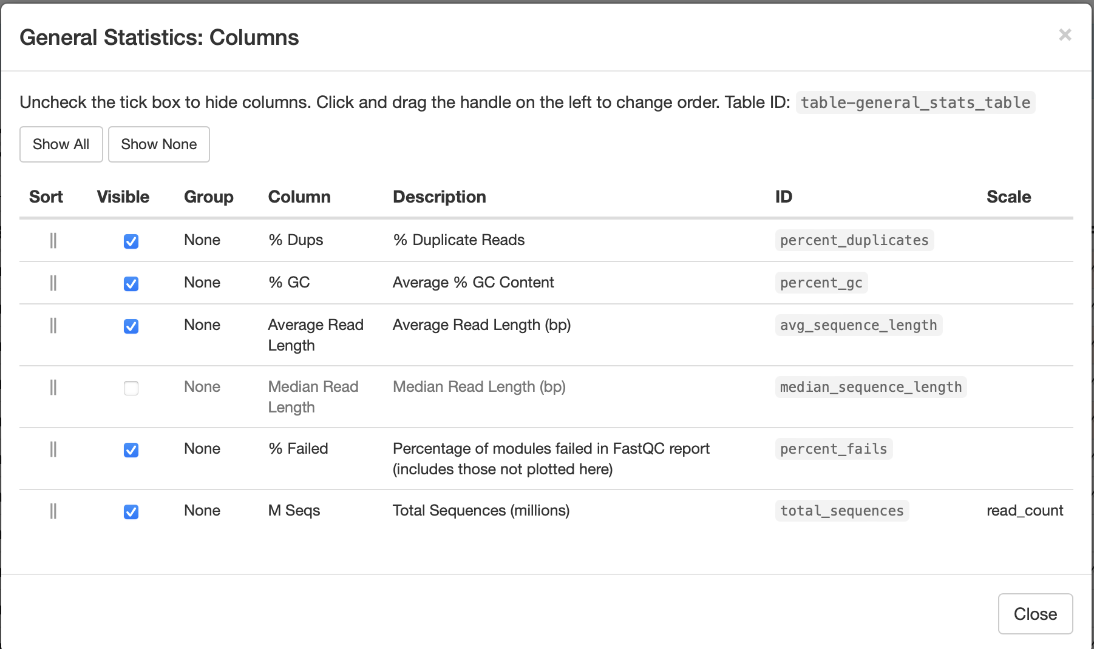
Task: Uncheck the % Dups visibility checkbox
Action: tap(131, 241)
